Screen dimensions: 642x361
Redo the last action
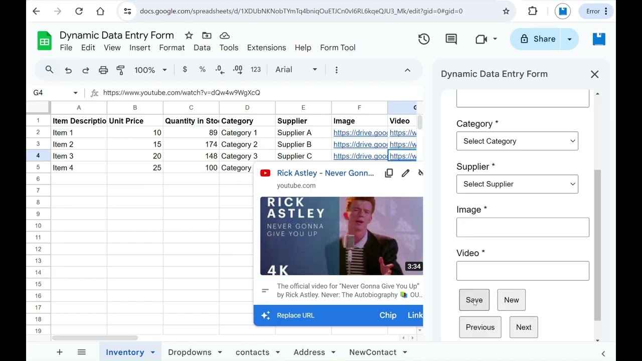point(86,70)
